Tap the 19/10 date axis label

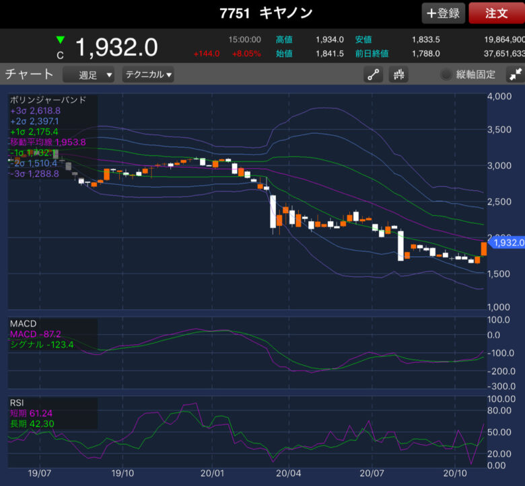[x=123, y=473]
